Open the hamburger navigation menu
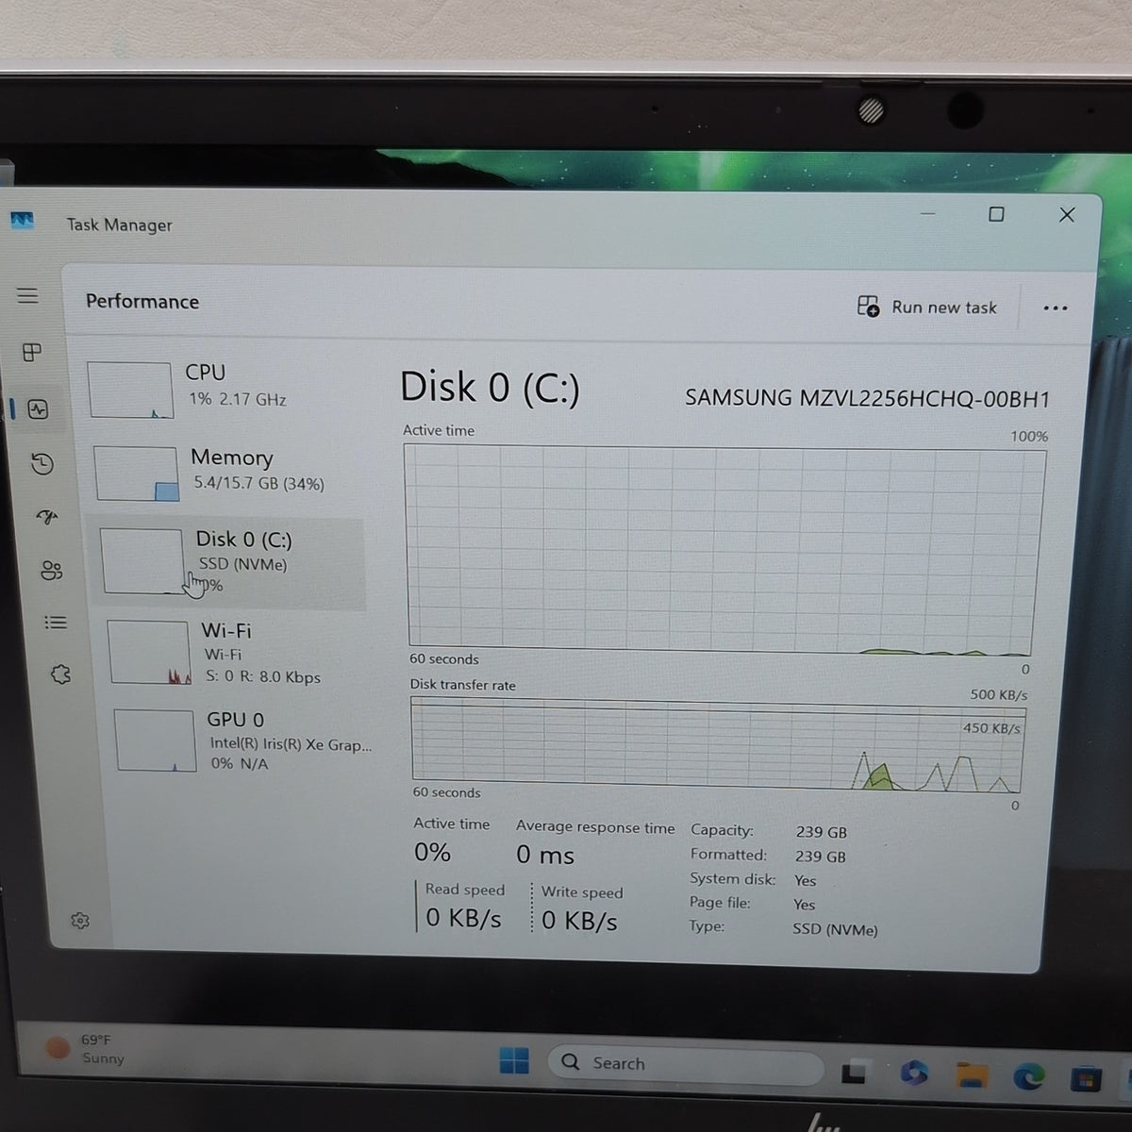Screen dimensions: 1132x1132 point(27,295)
